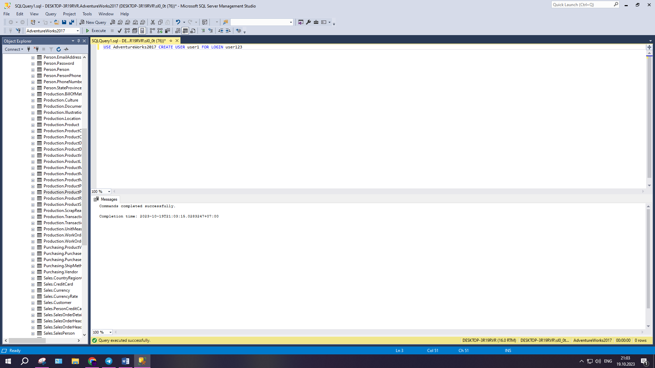The width and height of the screenshot is (655, 368).
Task: Toggle Include Live Query Statistics
Action: click(x=160, y=31)
